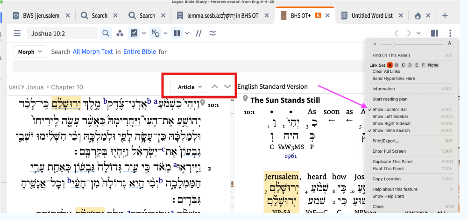Toggle the reading plan checkmark icon
Viewport: 468px width, 220px height.
(x=134, y=34)
